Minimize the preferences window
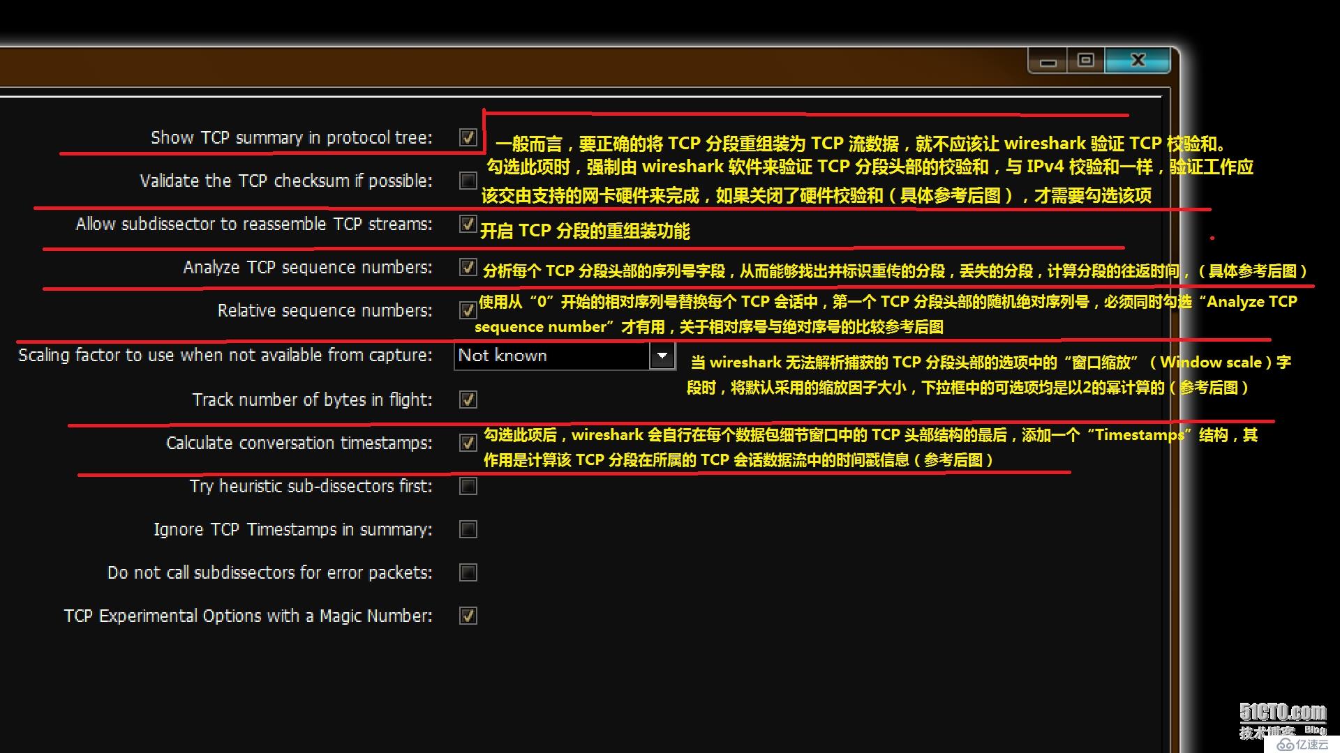 pos(1048,61)
